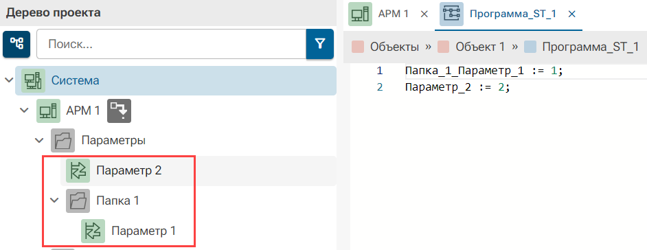
Task: Click line number 1 in the editor
Action: pyautogui.click(x=380, y=71)
